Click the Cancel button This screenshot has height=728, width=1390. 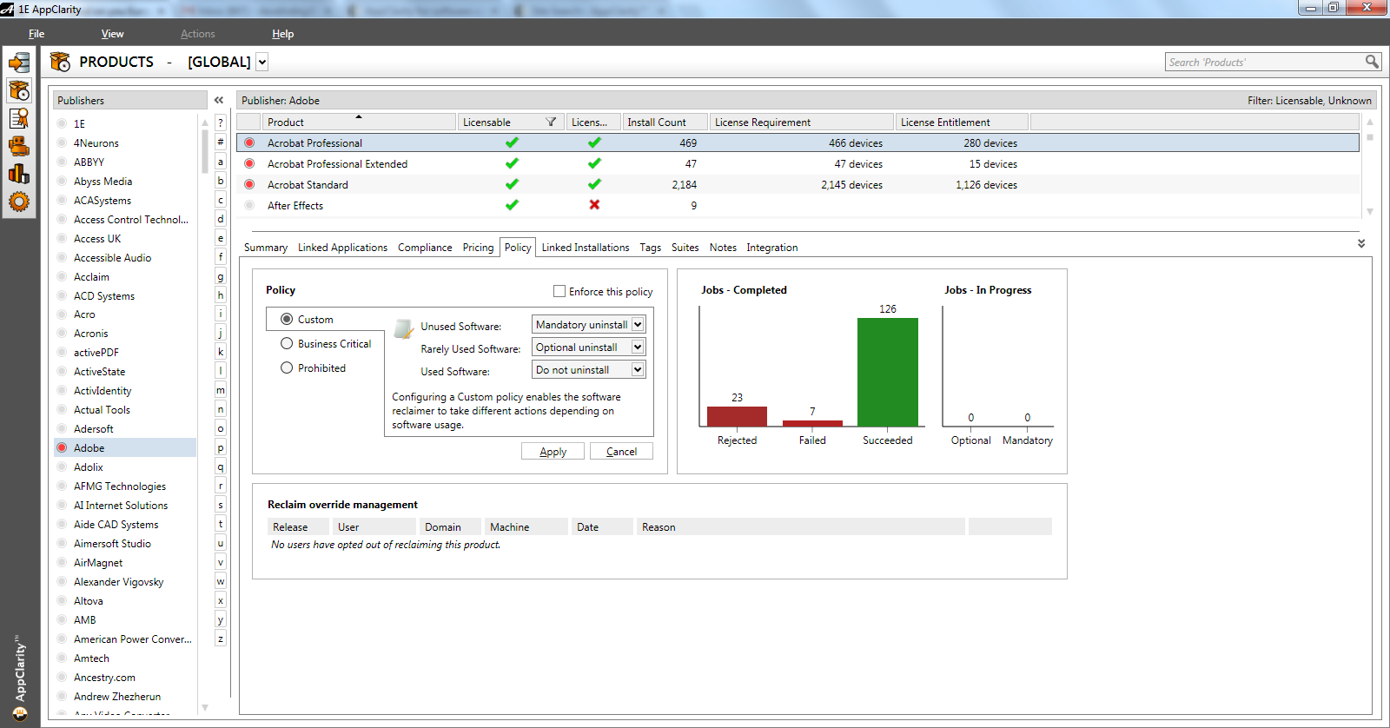(621, 452)
